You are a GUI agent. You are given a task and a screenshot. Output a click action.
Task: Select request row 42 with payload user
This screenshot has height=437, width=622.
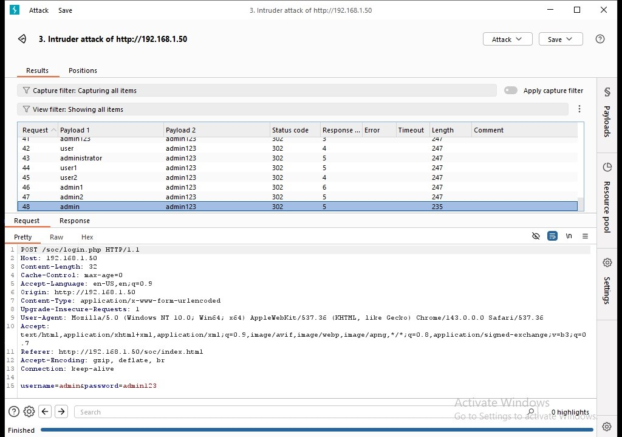[298, 148]
